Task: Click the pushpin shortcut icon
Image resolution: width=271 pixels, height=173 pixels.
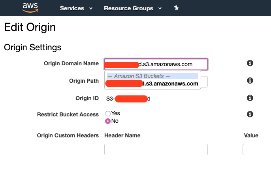Action: tap(176, 8)
